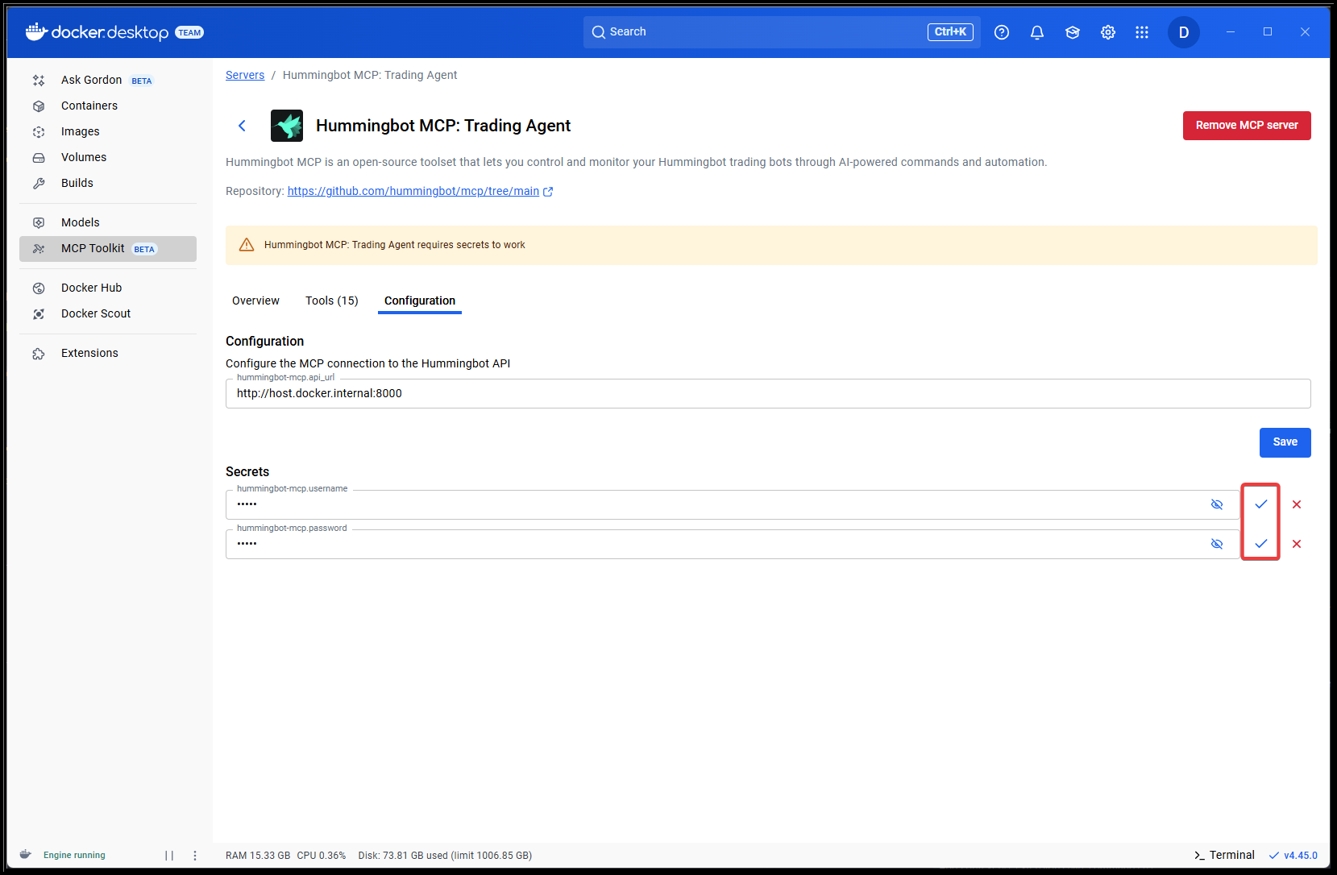This screenshot has width=1337, height=875.
Task: Open the engine options three-dot menu
Action: (195, 856)
